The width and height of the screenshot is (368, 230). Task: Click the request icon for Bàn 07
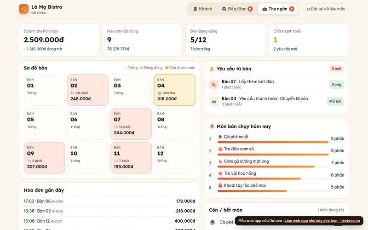tap(214, 85)
